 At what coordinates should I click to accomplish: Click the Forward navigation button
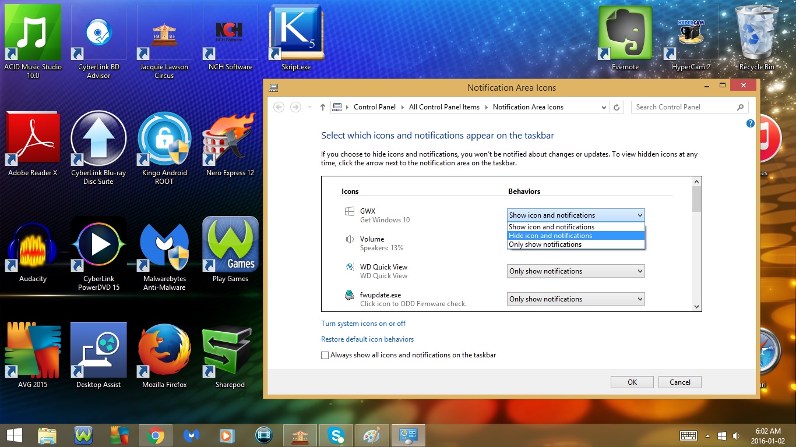(296, 107)
